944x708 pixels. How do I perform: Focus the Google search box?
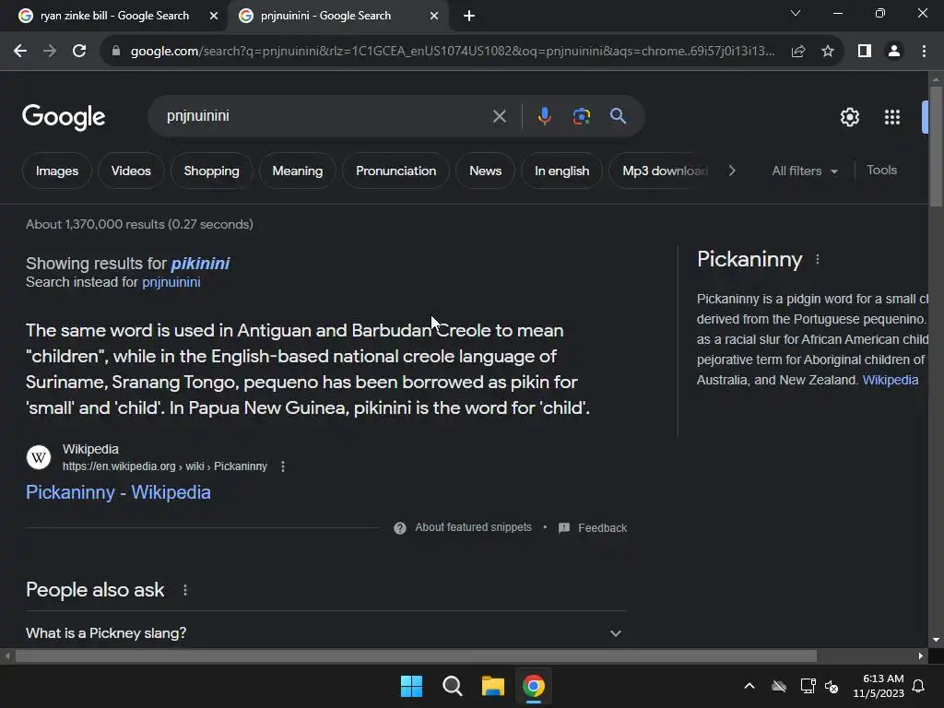click(x=325, y=116)
